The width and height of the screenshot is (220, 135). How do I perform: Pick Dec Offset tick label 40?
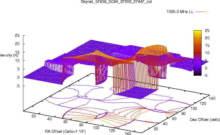165,124
